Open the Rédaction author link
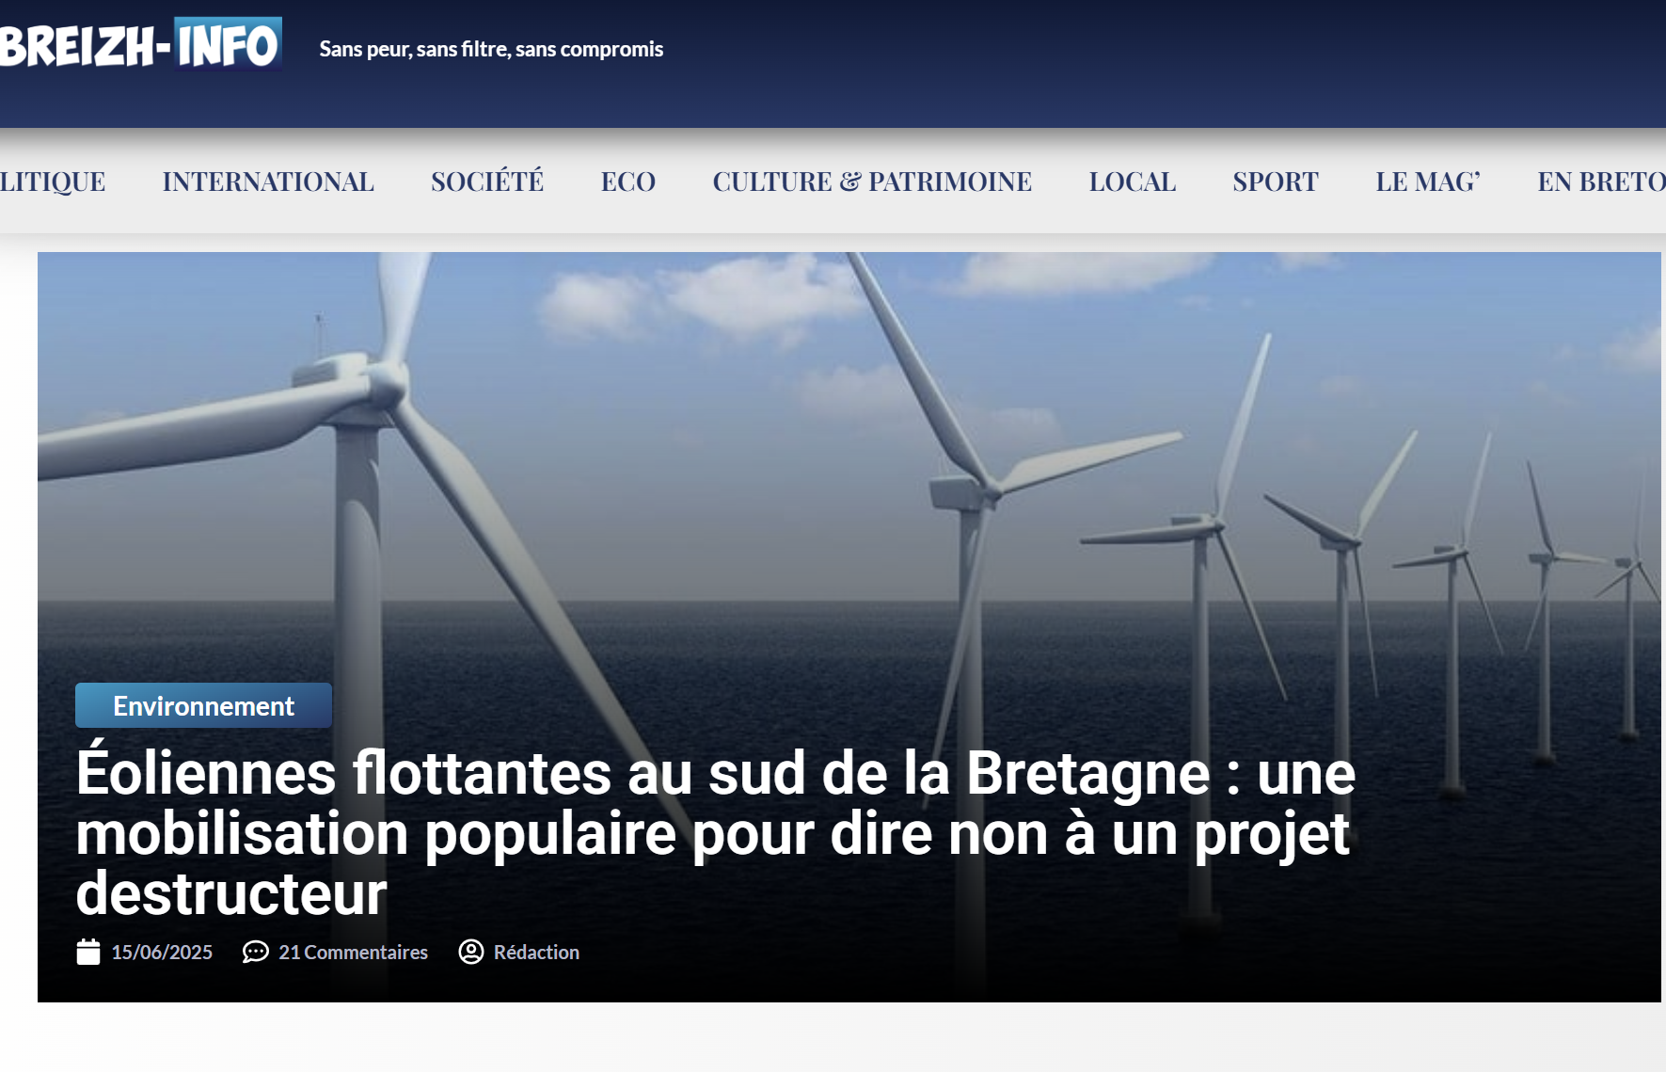The image size is (1666, 1072). pyautogui.click(x=536, y=953)
